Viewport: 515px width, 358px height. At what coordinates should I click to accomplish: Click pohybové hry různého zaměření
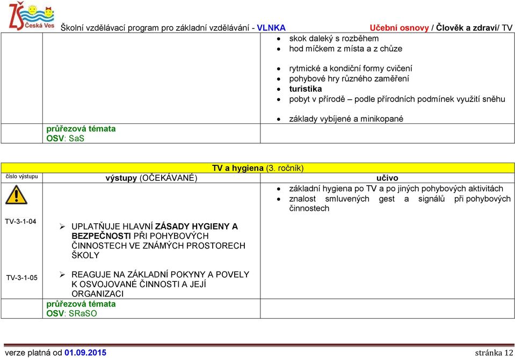click(x=349, y=79)
